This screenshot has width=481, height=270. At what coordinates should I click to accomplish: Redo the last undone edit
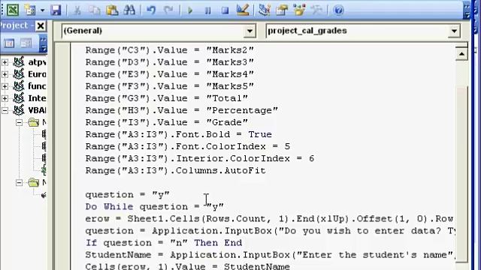pyautogui.click(x=168, y=10)
